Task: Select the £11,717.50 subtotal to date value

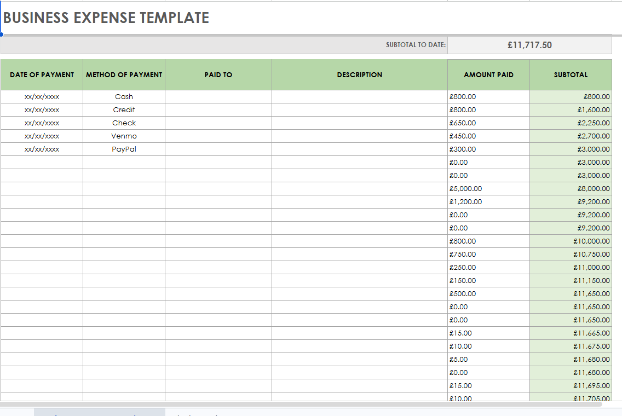Action: pos(529,45)
